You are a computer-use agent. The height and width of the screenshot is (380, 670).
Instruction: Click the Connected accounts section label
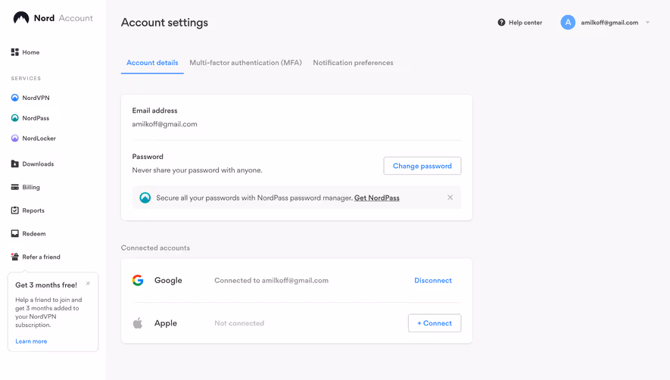coord(155,248)
